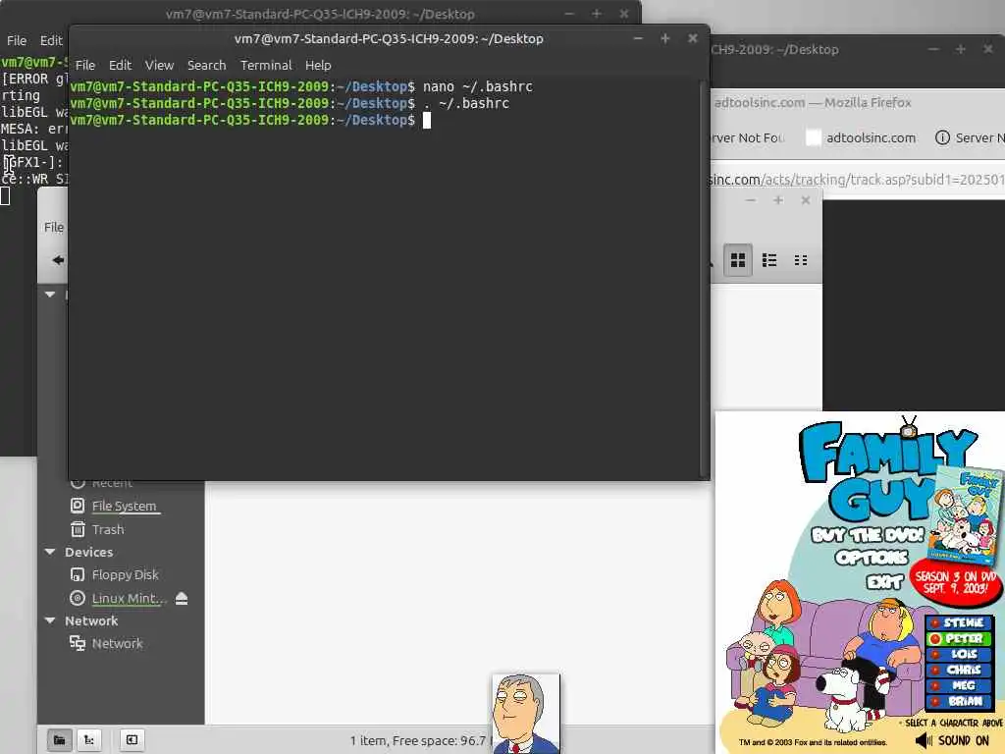
Task: Open Edit menu in front terminal
Action: (x=120, y=65)
